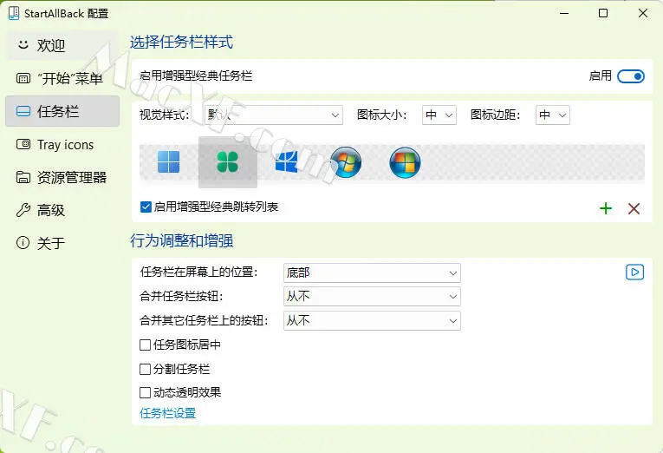This screenshot has height=453, width=663.
Task: Click the red X remove icon
Action: coord(634,208)
